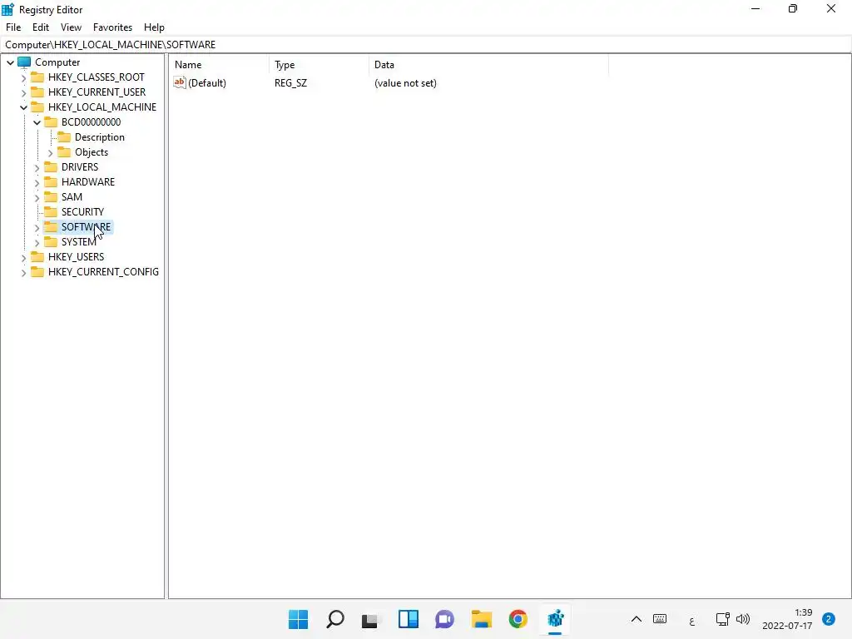Select the HKEY_CURRENT_CONFIG label
This screenshot has height=639, width=852.
coord(103,272)
